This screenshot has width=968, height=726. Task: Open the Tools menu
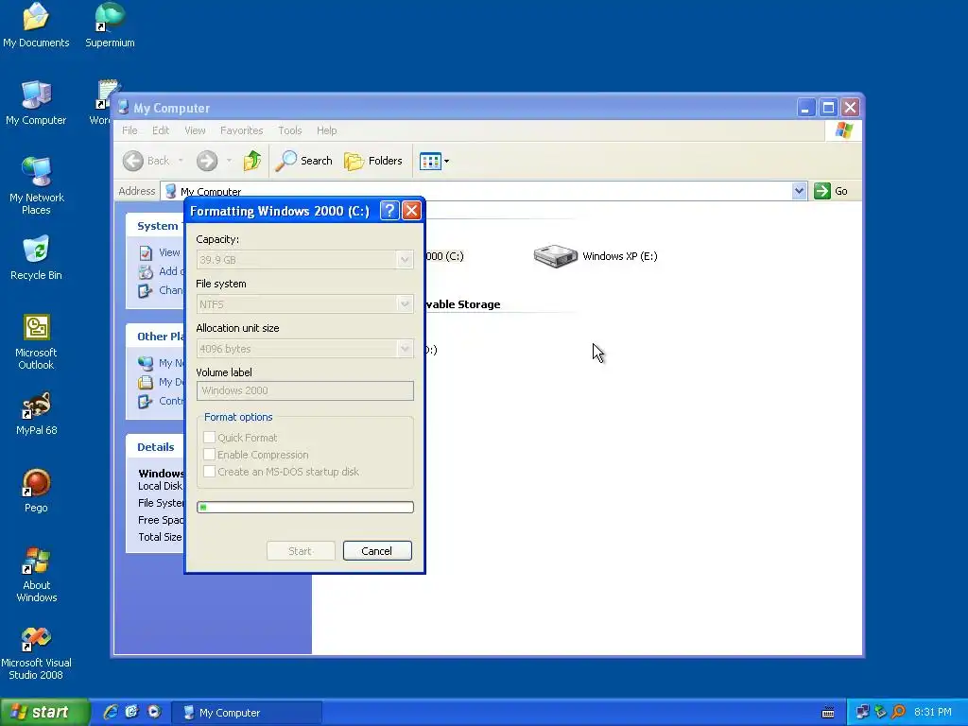point(289,130)
